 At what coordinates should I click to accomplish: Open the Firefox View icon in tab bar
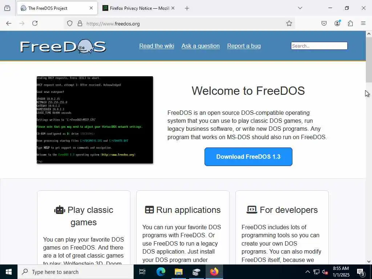(x=7, y=8)
